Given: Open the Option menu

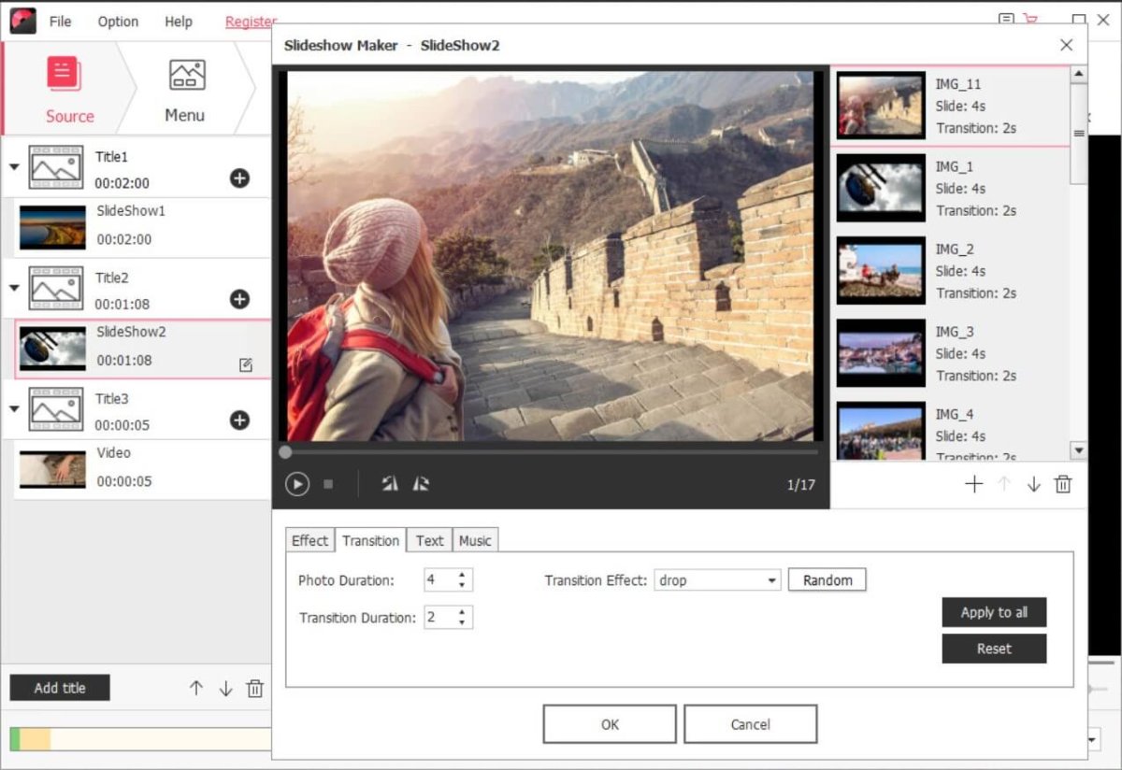Looking at the screenshot, I should (117, 21).
